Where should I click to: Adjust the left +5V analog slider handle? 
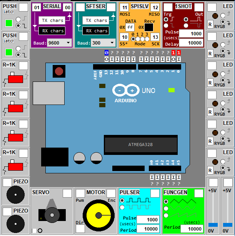[x=213, y=225]
